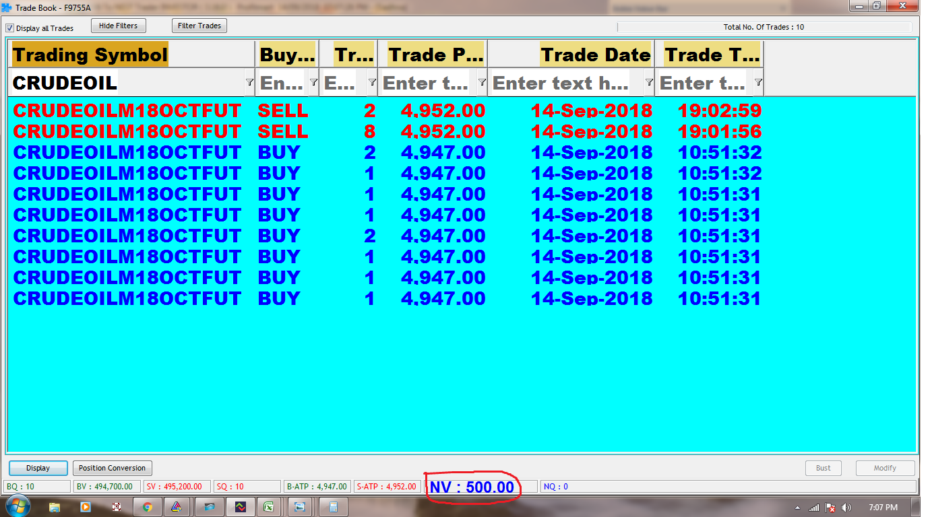
Task: Click the volume speaker icon in system tray
Action: pos(846,508)
